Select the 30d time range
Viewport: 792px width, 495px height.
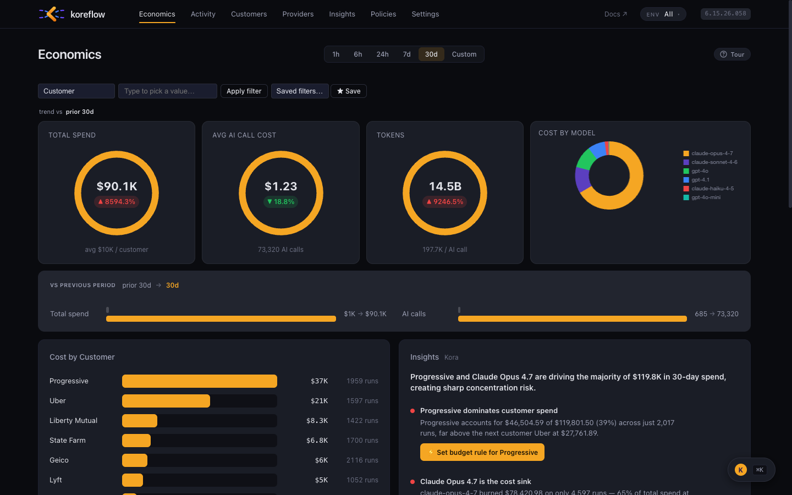pyautogui.click(x=431, y=54)
